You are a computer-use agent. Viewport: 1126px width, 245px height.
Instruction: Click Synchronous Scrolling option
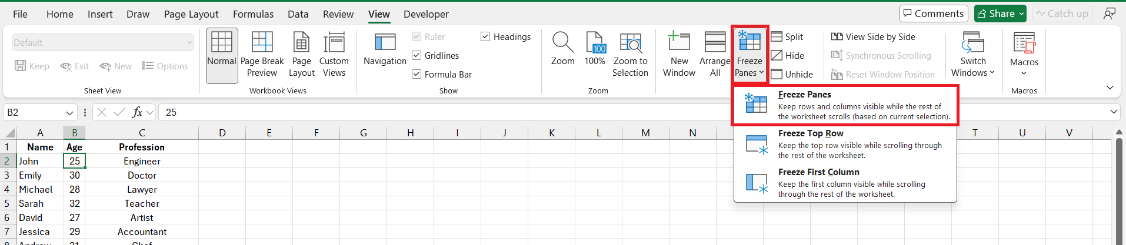pos(881,56)
